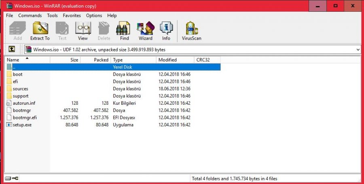Image resolution: width=364 pixels, height=184 pixels.
Task: Select the boot folder name
Action: 18,74
